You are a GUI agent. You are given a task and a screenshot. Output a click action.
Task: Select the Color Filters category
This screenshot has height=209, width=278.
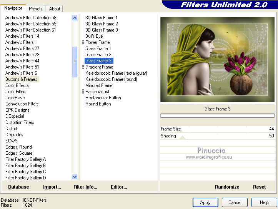(16, 92)
